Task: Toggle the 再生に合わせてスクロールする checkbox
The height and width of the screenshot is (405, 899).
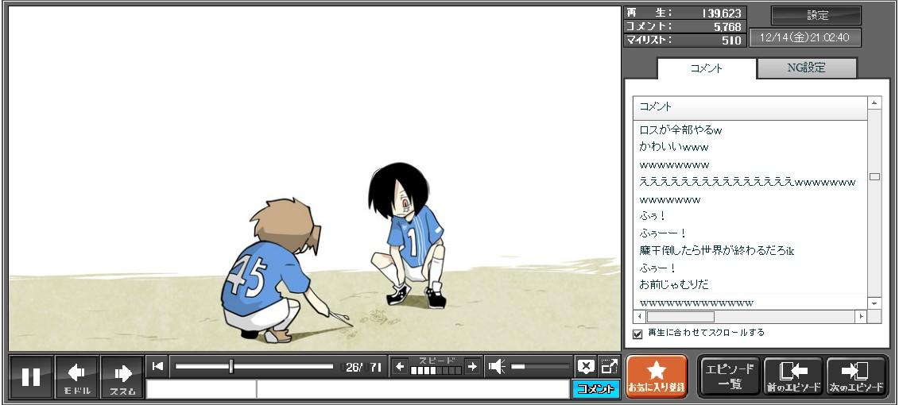Action: [x=637, y=334]
